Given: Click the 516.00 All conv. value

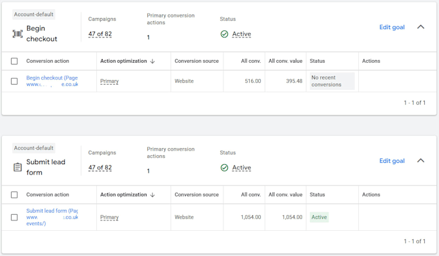Looking at the screenshot, I should coord(253,81).
